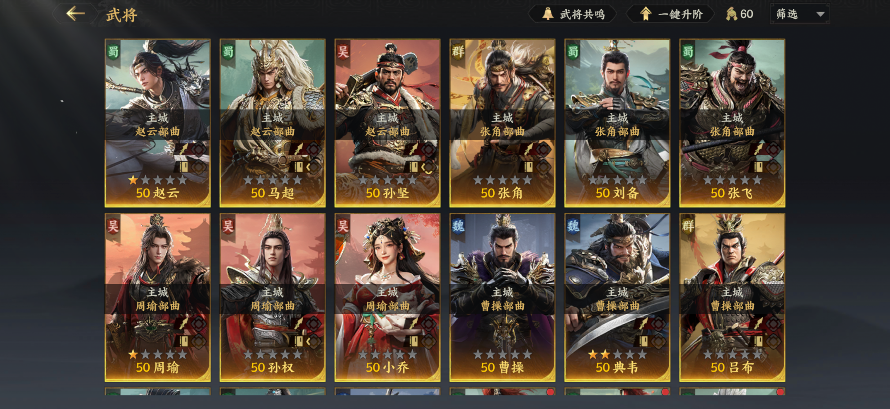This screenshot has width=890, height=409.
Task: Select the 张飞 general card
Action: click(732, 123)
